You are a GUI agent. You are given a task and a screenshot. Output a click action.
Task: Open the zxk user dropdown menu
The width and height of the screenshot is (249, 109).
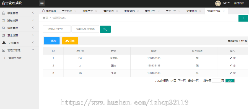[x=226, y=3]
